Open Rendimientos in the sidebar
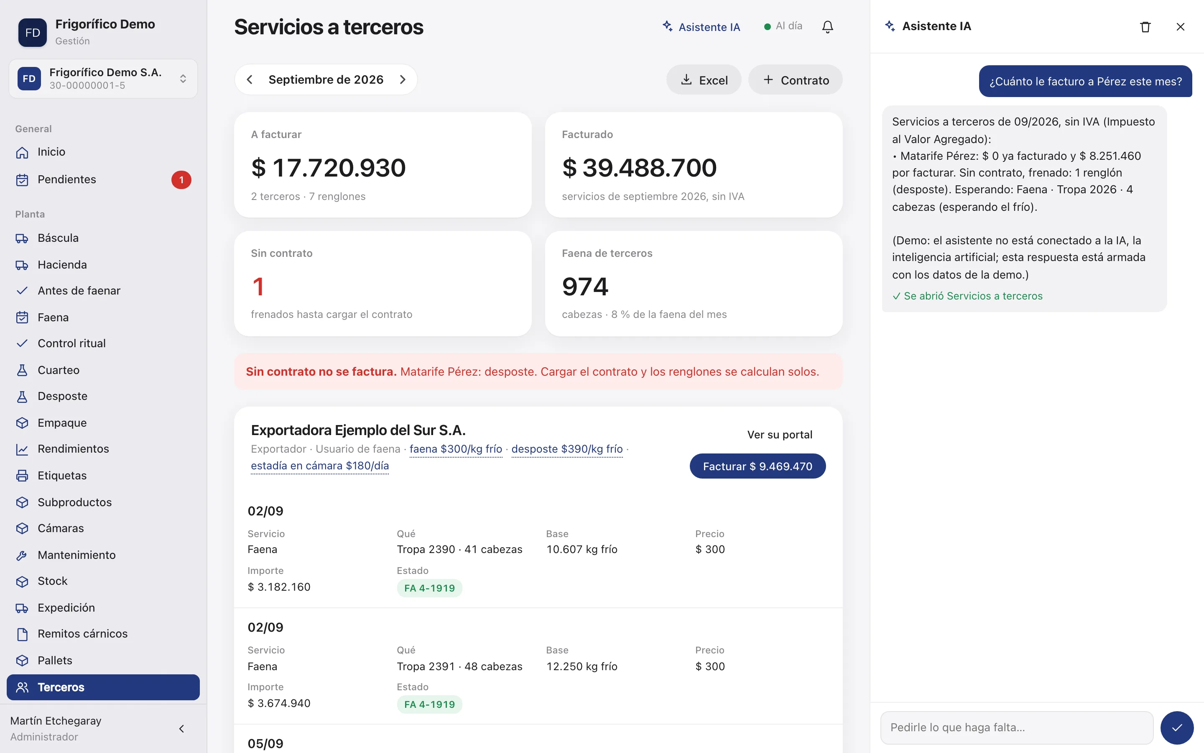The width and height of the screenshot is (1204, 753). [x=103, y=449]
